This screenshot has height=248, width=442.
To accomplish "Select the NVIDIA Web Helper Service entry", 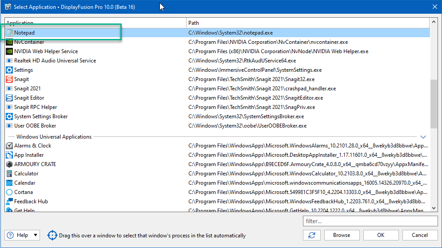I will [46, 51].
